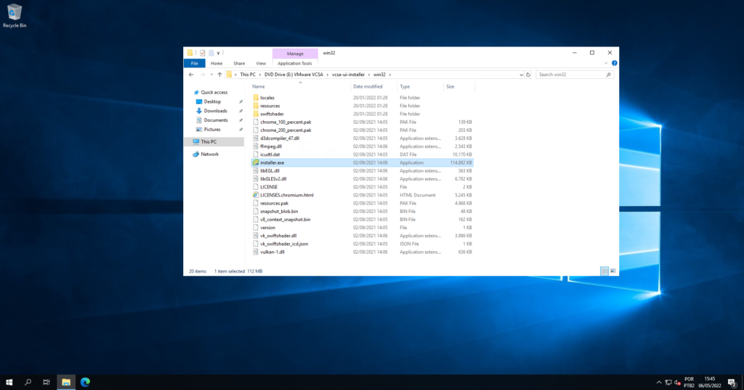744x390 pixels.
Task: Select ffmpeg.dll file
Action: tap(271, 146)
